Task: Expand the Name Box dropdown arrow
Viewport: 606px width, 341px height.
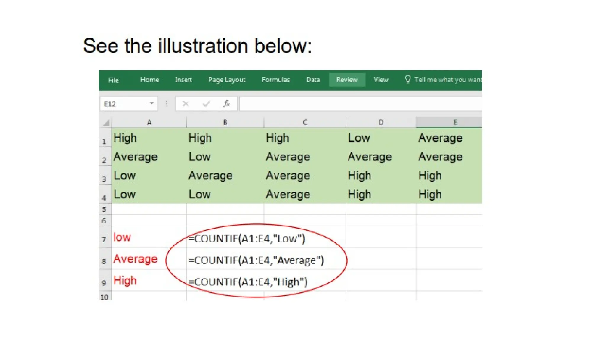Action: pyautogui.click(x=151, y=103)
